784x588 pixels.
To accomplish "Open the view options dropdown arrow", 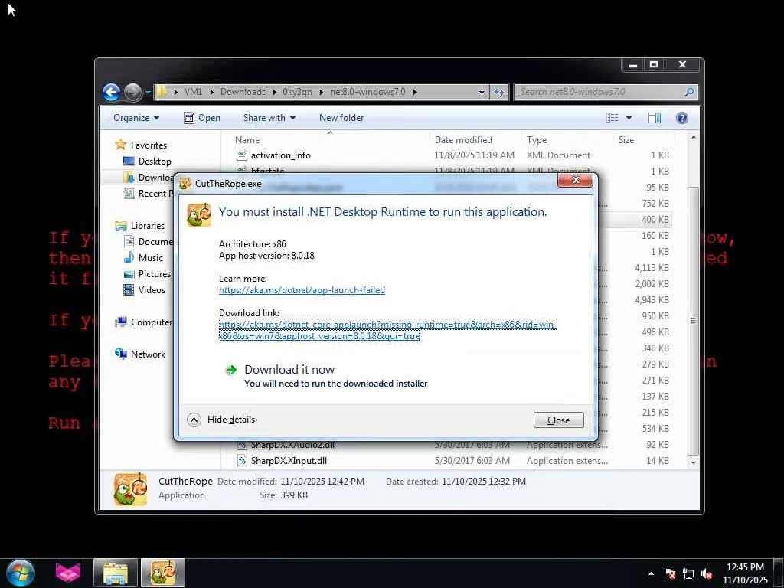I will tap(629, 118).
